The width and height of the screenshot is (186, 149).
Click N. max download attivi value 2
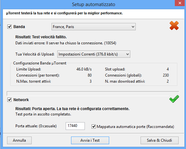click(x=168, y=81)
